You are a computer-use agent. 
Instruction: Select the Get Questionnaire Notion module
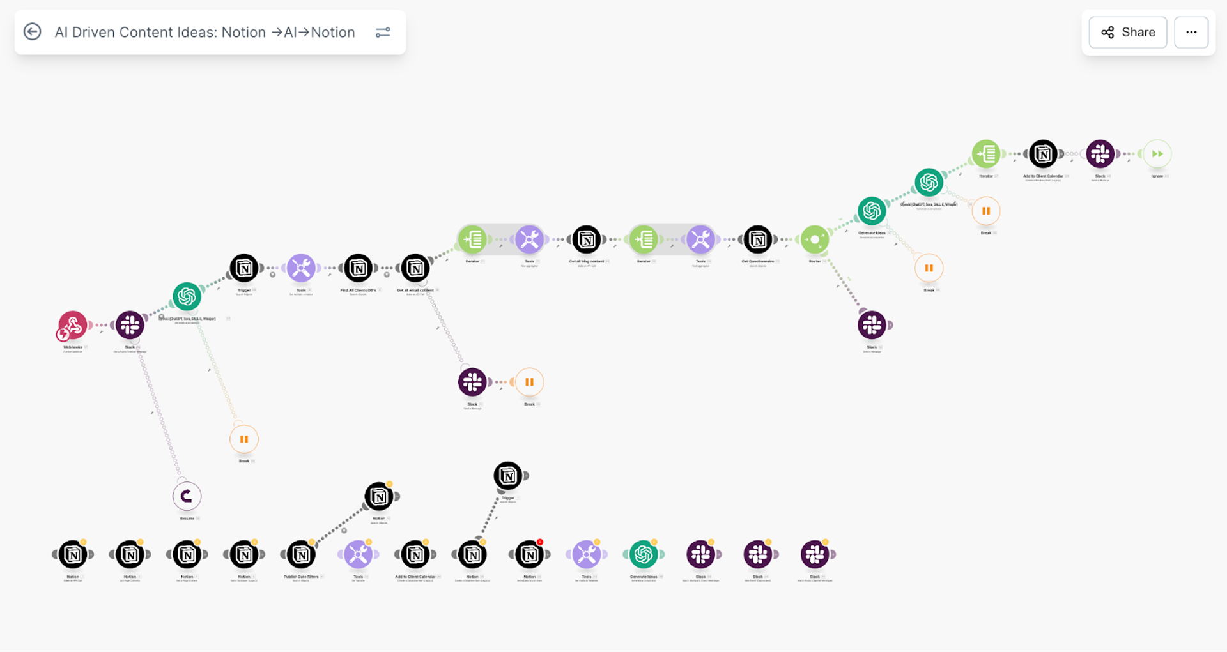758,240
